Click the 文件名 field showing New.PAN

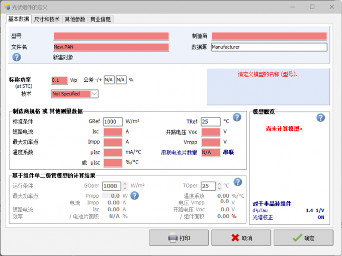[111, 47]
